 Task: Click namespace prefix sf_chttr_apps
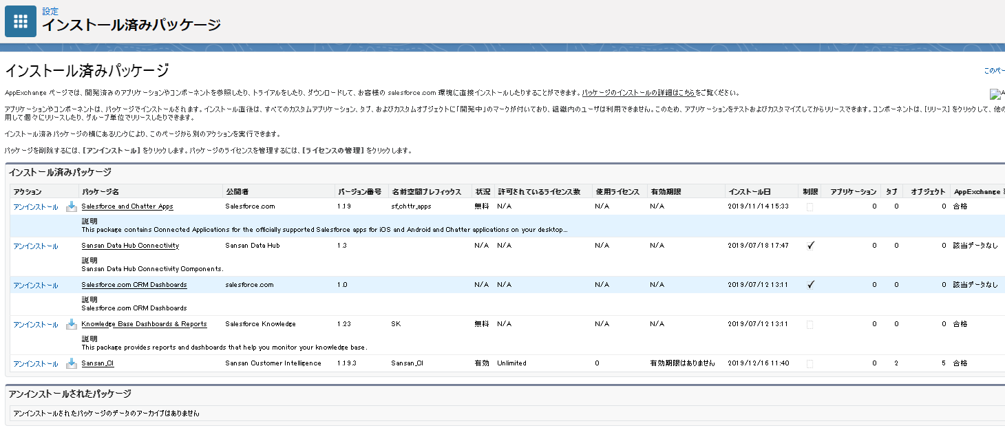[411, 206]
